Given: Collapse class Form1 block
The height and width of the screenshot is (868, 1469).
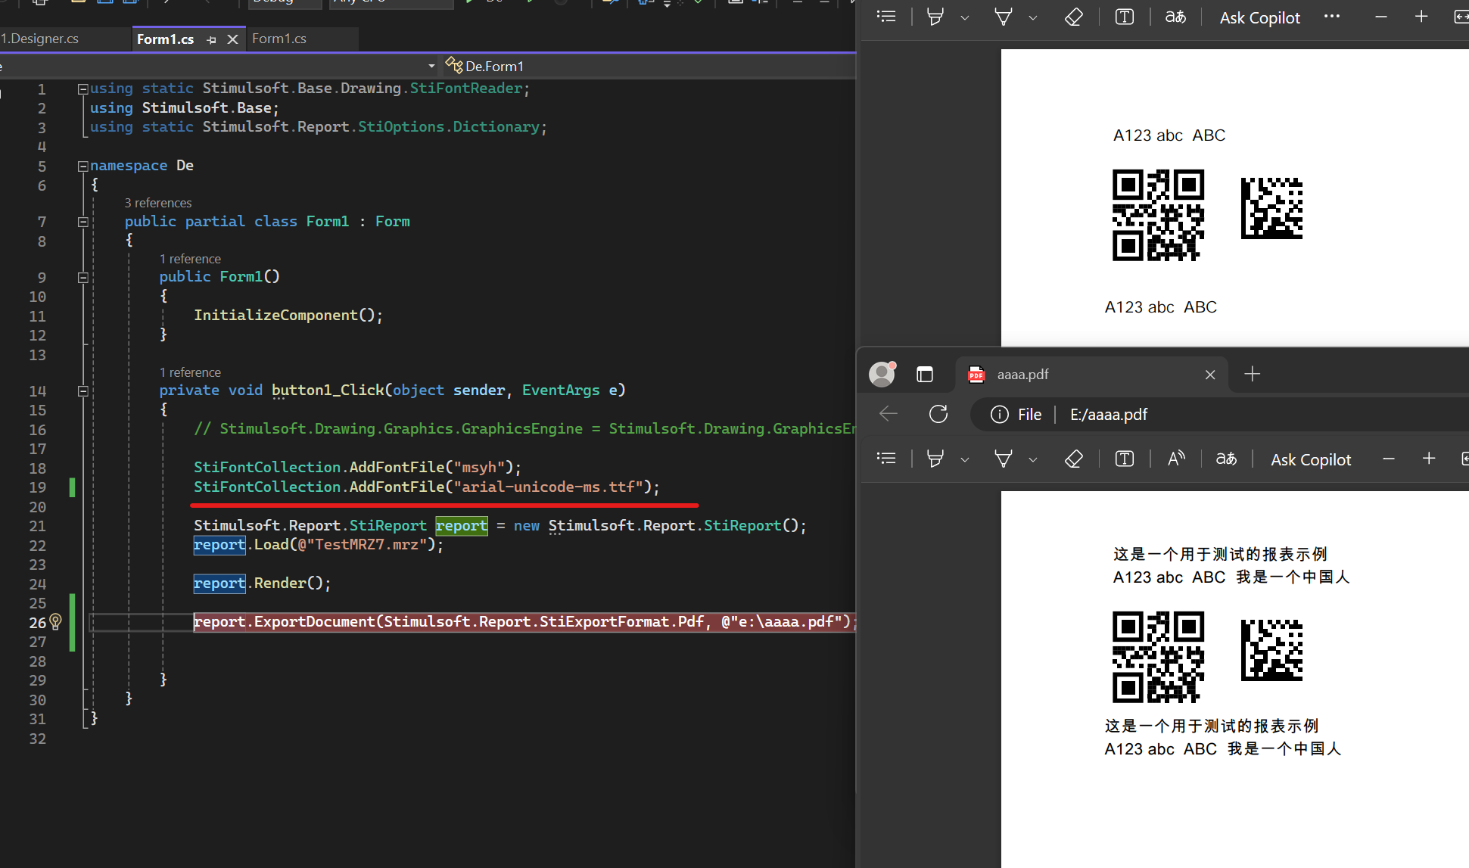Looking at the screenshot, I should coord(83,222).
